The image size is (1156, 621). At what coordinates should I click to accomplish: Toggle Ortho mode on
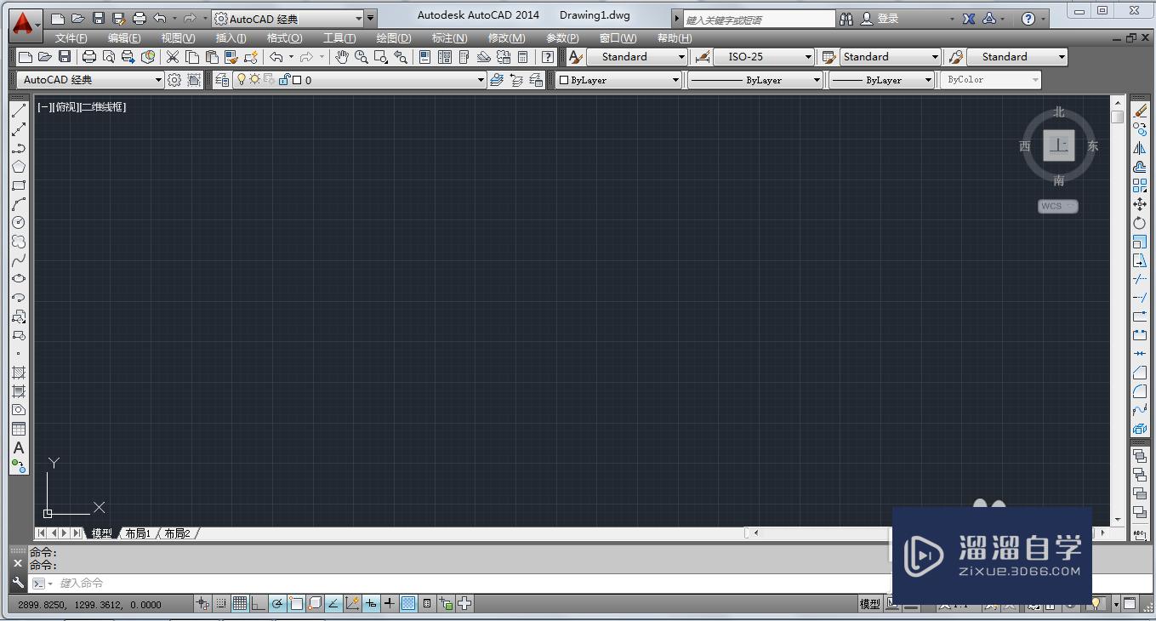[259, 603]
